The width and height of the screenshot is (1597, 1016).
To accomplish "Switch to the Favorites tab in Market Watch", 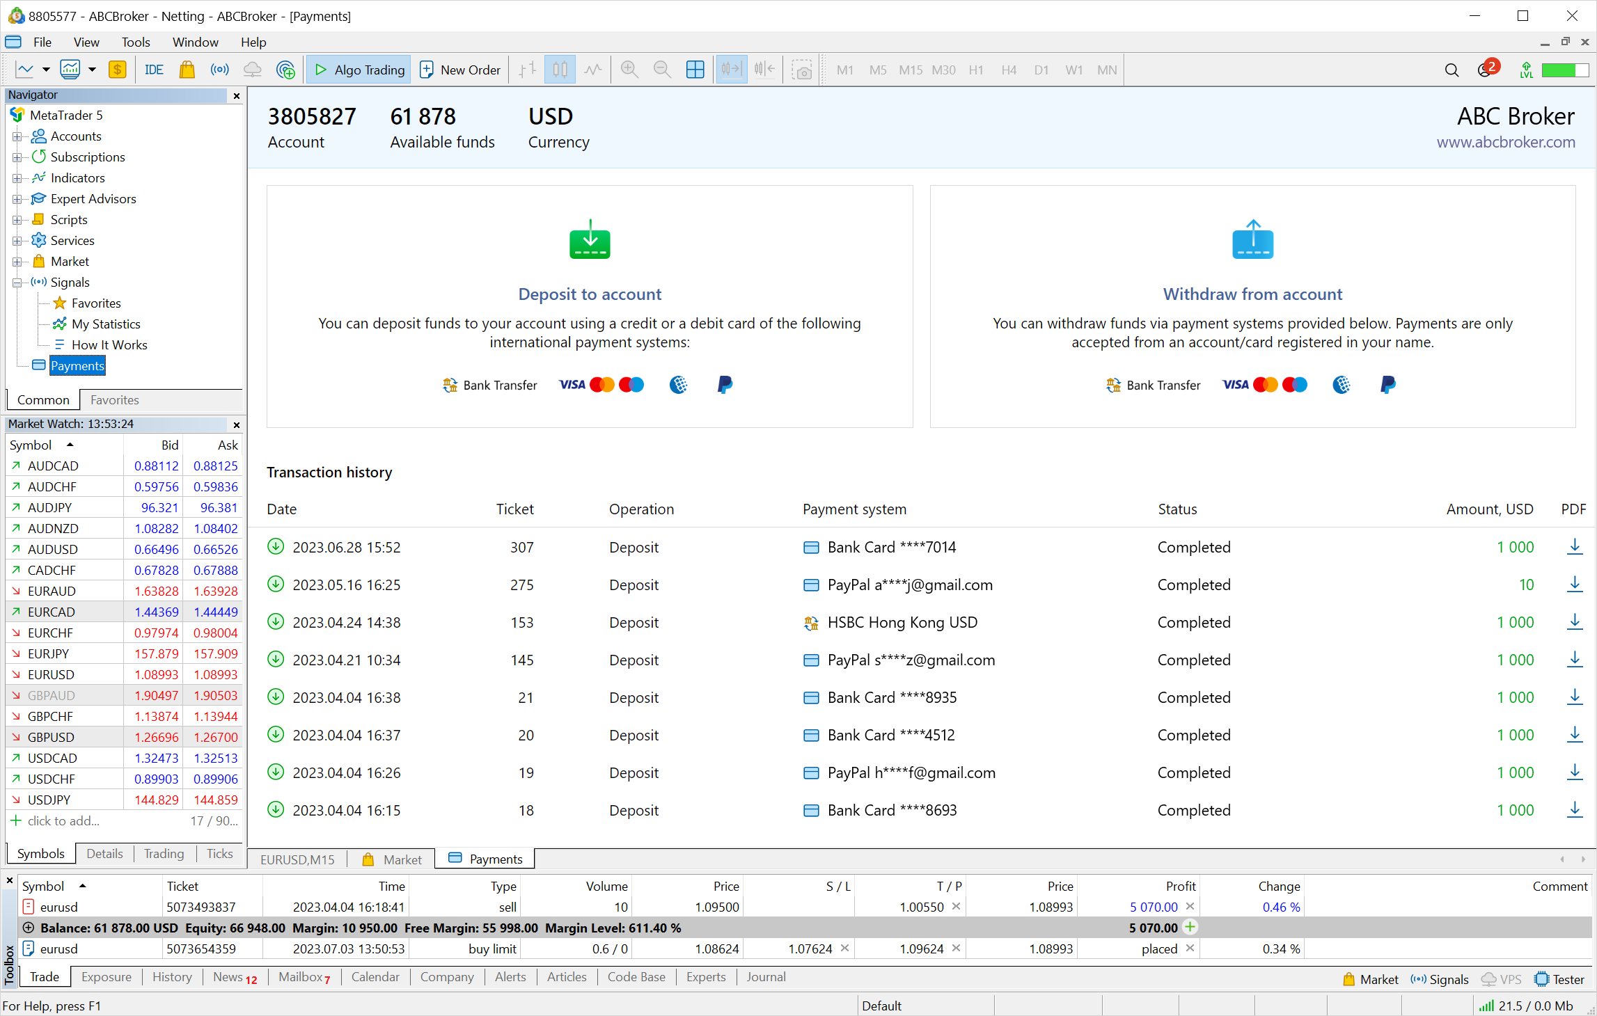I will [x=113, y=399].
